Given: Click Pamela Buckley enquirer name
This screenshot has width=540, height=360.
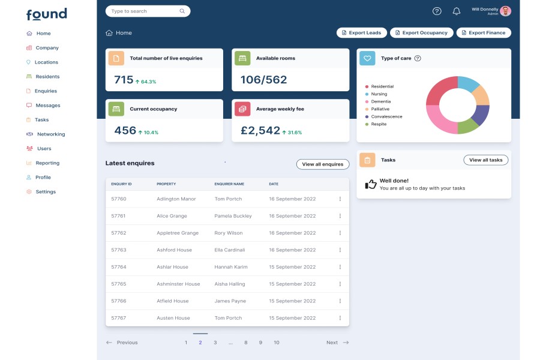Looking at the screenshot, I should click(x=233, y=216).
